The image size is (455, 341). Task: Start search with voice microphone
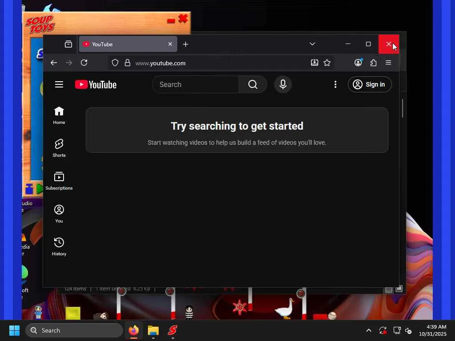283,84
